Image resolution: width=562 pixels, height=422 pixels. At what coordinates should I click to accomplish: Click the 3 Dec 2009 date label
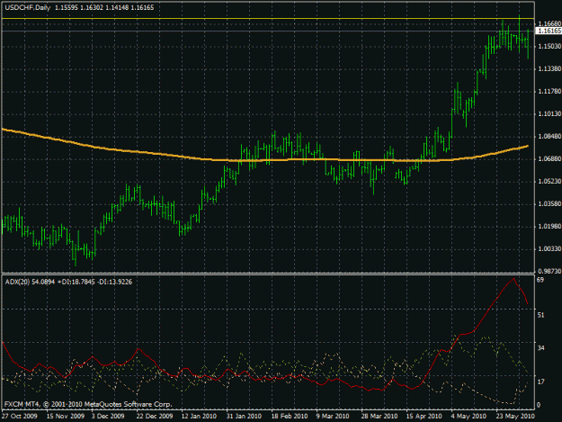pos(108,416)
